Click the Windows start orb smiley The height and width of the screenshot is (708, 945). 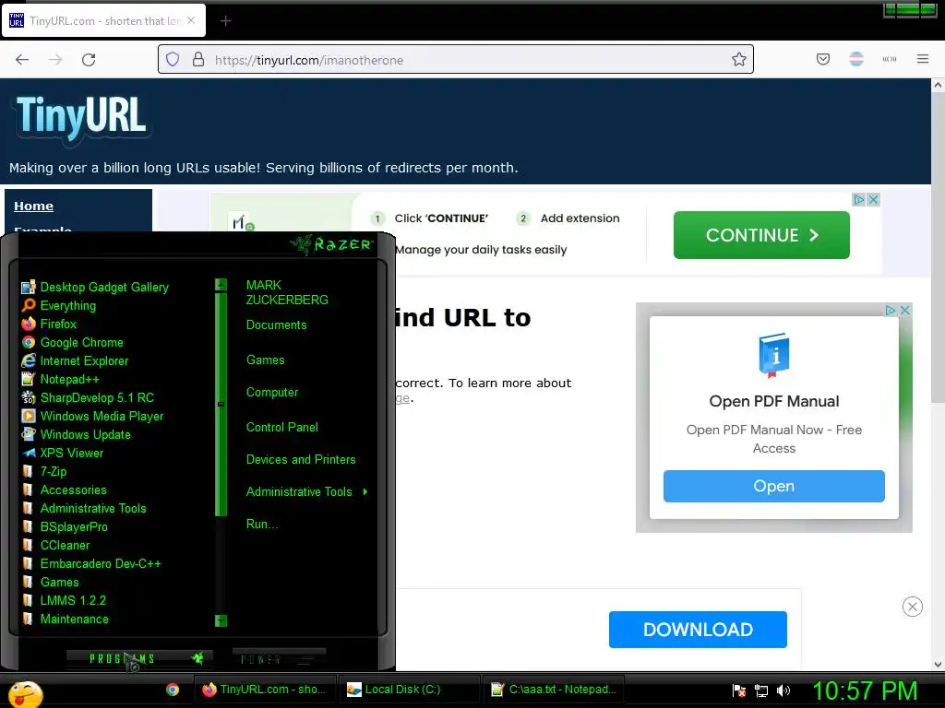[x=25, y=693]
